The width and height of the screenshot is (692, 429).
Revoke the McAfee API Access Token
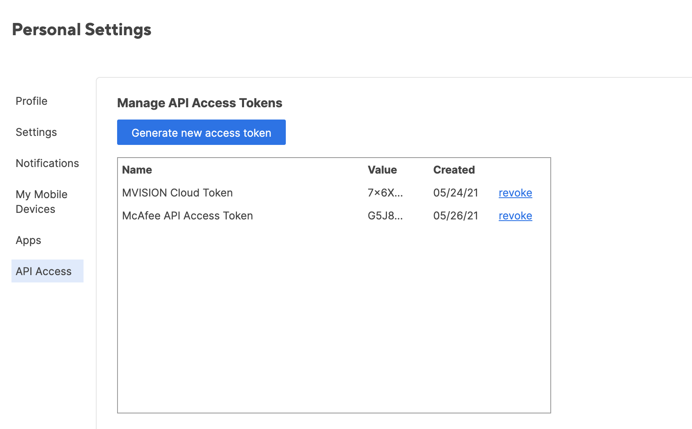[x=515, y=216]
